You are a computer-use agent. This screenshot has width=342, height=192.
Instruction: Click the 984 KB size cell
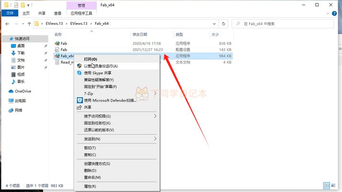(x=225, y=56)
